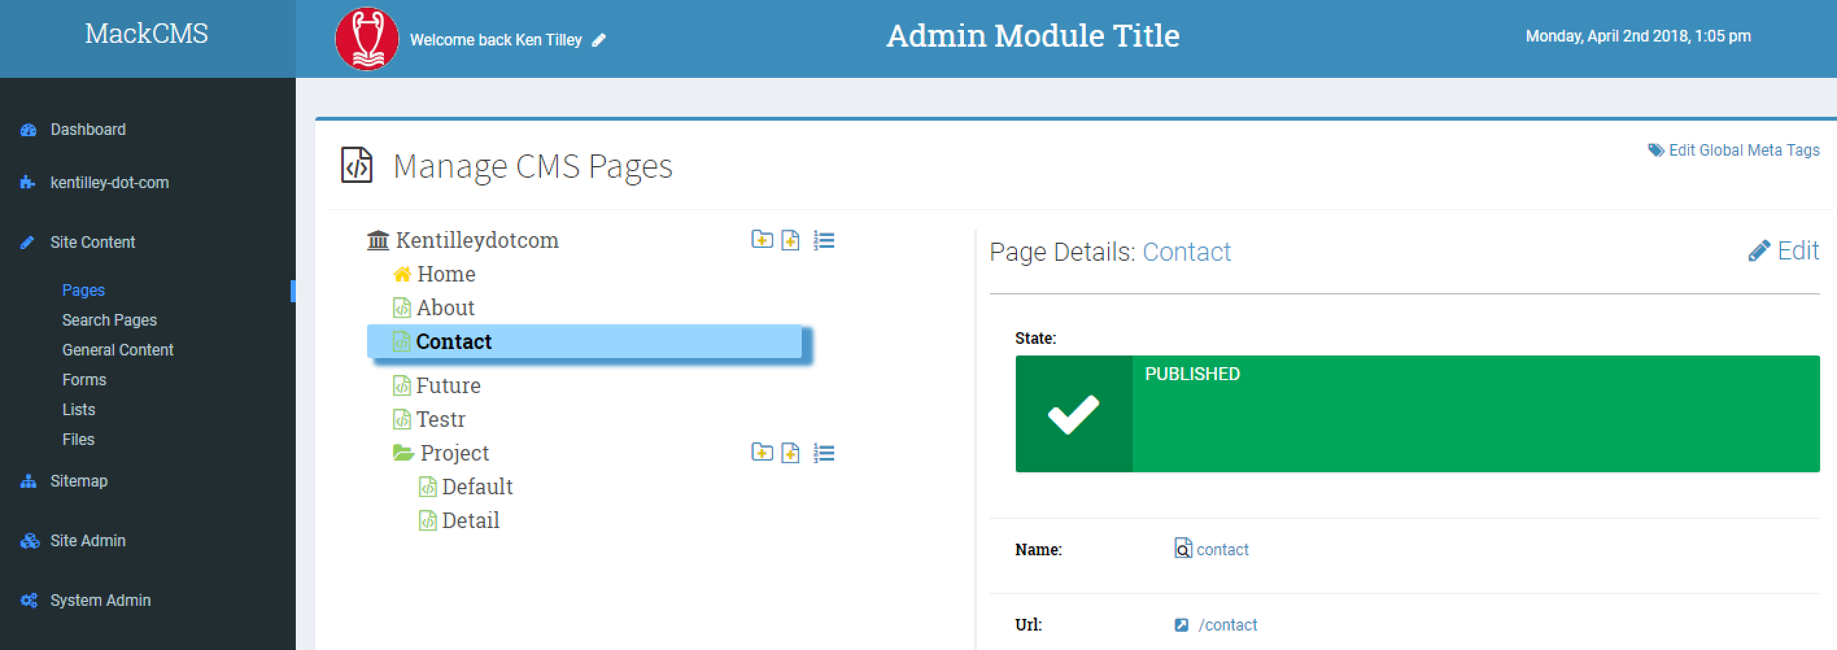The height and width of the screenshot is (650, 1837).
Task: Click the Sitemap hierarchy icon
Action: tap(29, 481)
